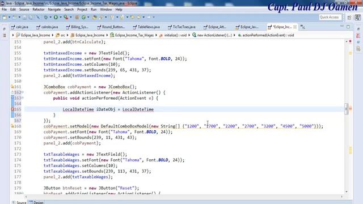Click the top icon in left sidebar
The image size is (363, 204).
coord(4,29)
